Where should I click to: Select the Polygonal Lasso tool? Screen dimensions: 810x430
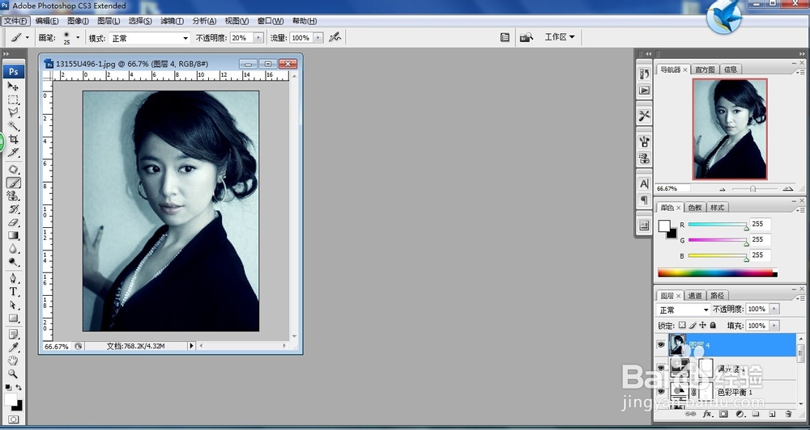coord(13,112)
